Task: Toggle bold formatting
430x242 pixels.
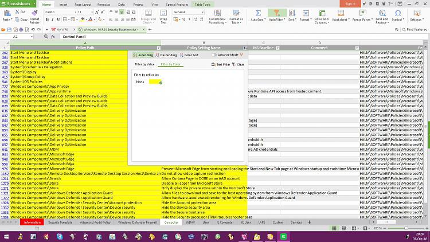Action: [x=47, y=19]
